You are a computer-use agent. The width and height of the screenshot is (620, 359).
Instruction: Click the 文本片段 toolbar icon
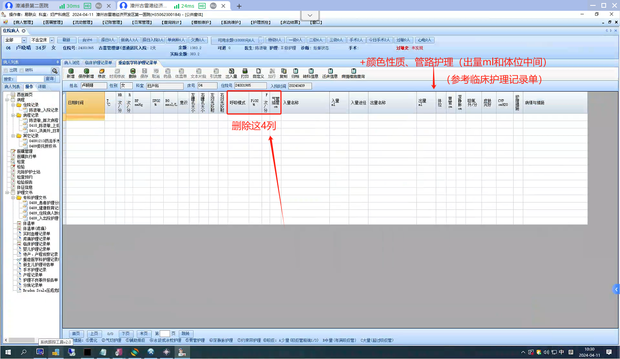pyautogui.click(x=199, y=73)
